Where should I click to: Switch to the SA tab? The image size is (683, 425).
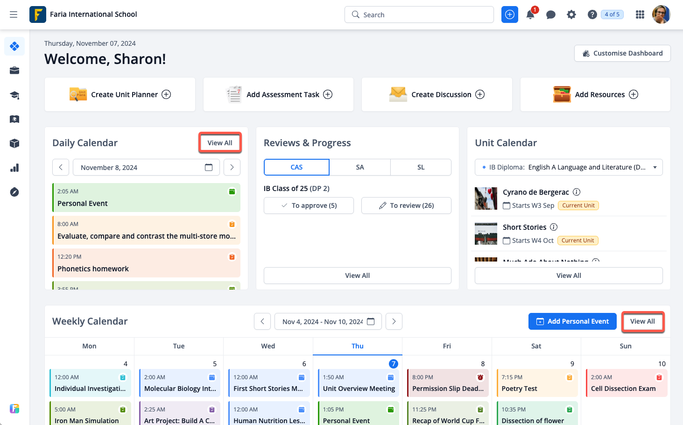tap(359, 167)
